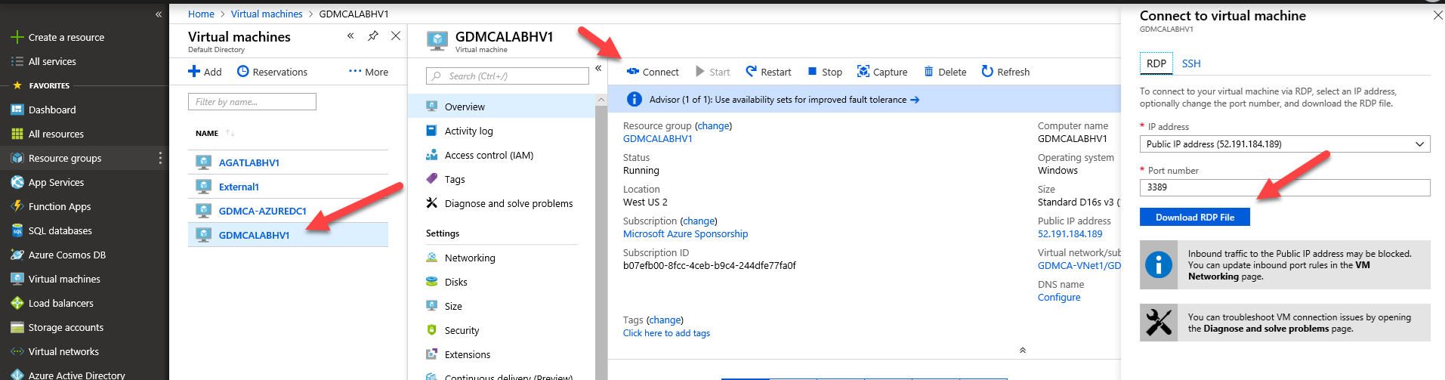
Task: Collapse the left navigation sidebar
Action: [x=159, y=14]
